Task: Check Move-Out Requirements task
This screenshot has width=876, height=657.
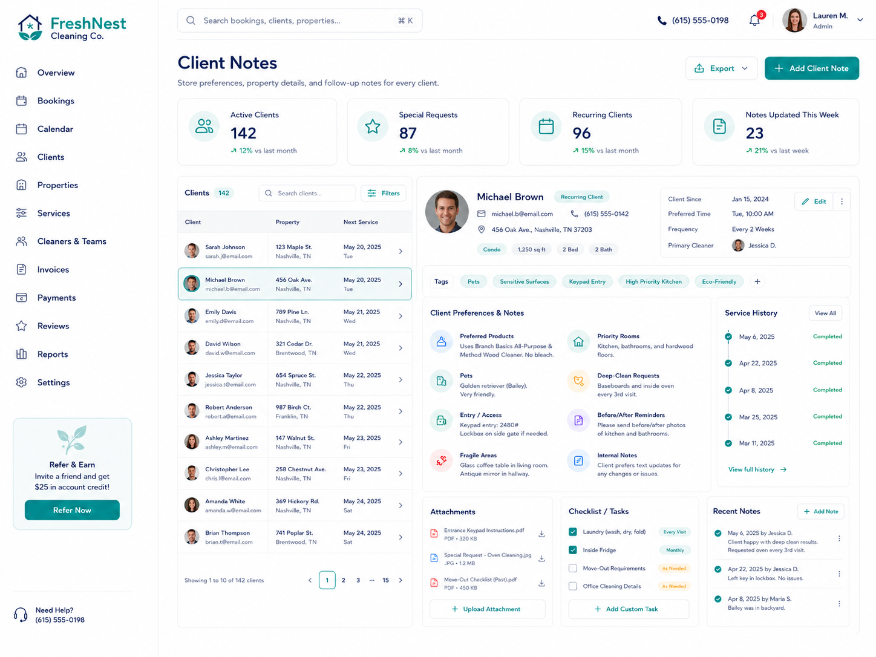Action: (x=572, y=568)
